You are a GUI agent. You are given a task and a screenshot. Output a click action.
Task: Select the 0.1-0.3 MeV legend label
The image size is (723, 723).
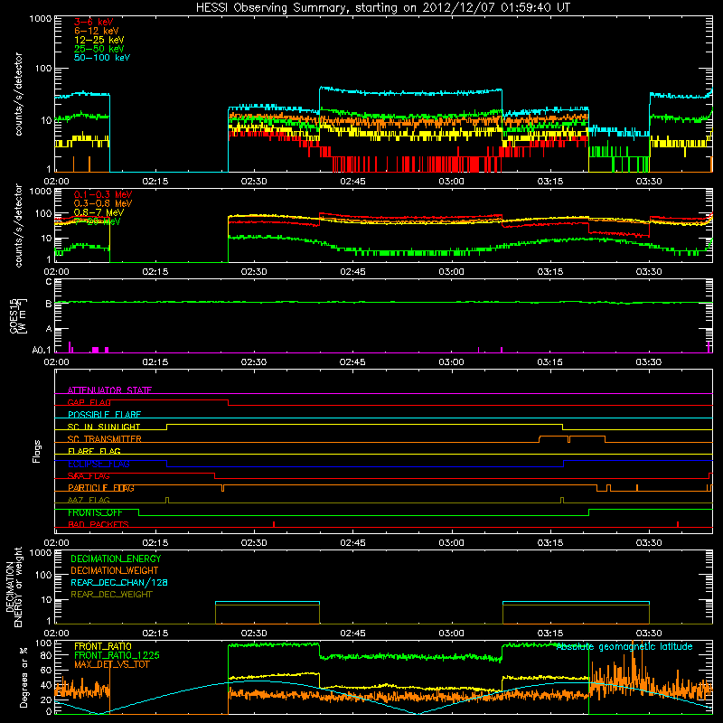pos(103,194)
